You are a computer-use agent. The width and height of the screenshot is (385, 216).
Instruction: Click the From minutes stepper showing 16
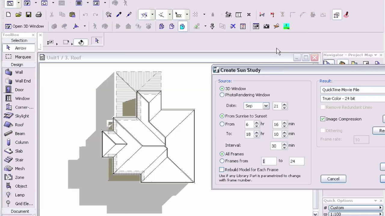tap(284, 124)
